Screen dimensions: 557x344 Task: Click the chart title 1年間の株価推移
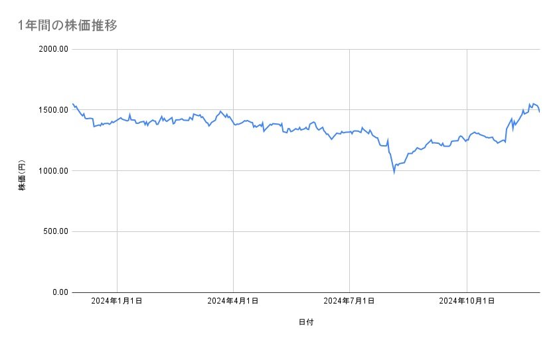(x=68, y=26)
